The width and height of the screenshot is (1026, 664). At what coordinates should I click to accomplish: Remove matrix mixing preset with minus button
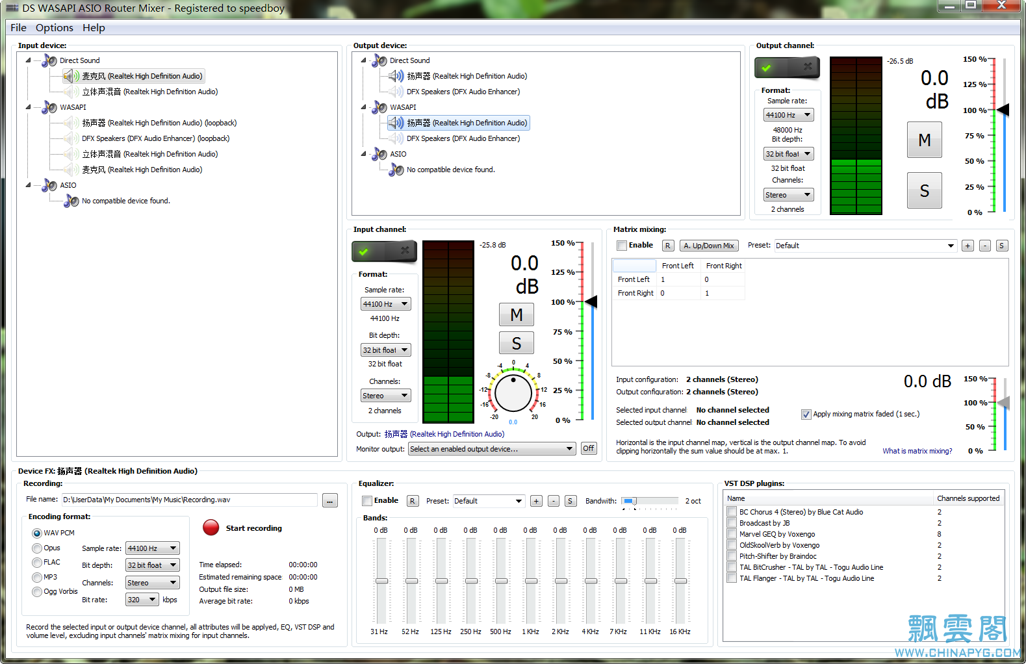[x=985, y=246]
